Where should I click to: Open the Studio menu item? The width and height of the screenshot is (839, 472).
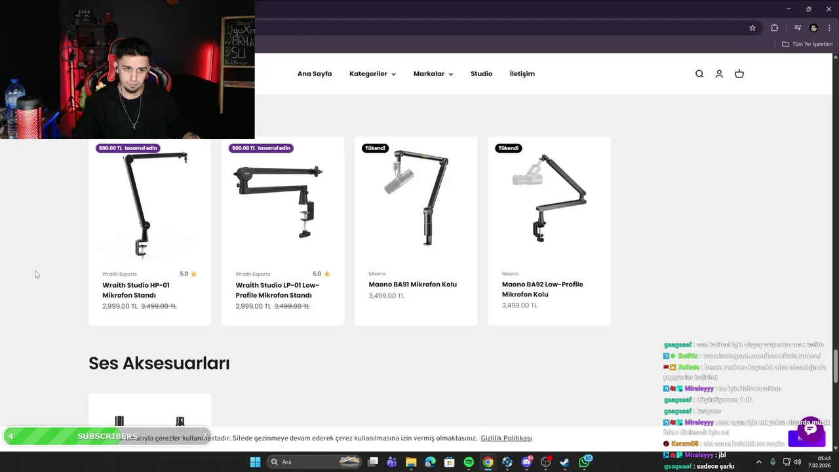pos(481,74)
